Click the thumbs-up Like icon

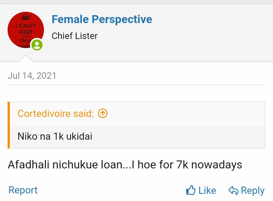(191, 190)
